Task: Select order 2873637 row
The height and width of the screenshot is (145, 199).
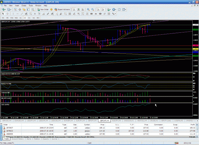Action: (99, 128)
